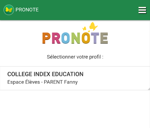Open the hamburger menu in the header
150x128 pixels.
point(142,10)
